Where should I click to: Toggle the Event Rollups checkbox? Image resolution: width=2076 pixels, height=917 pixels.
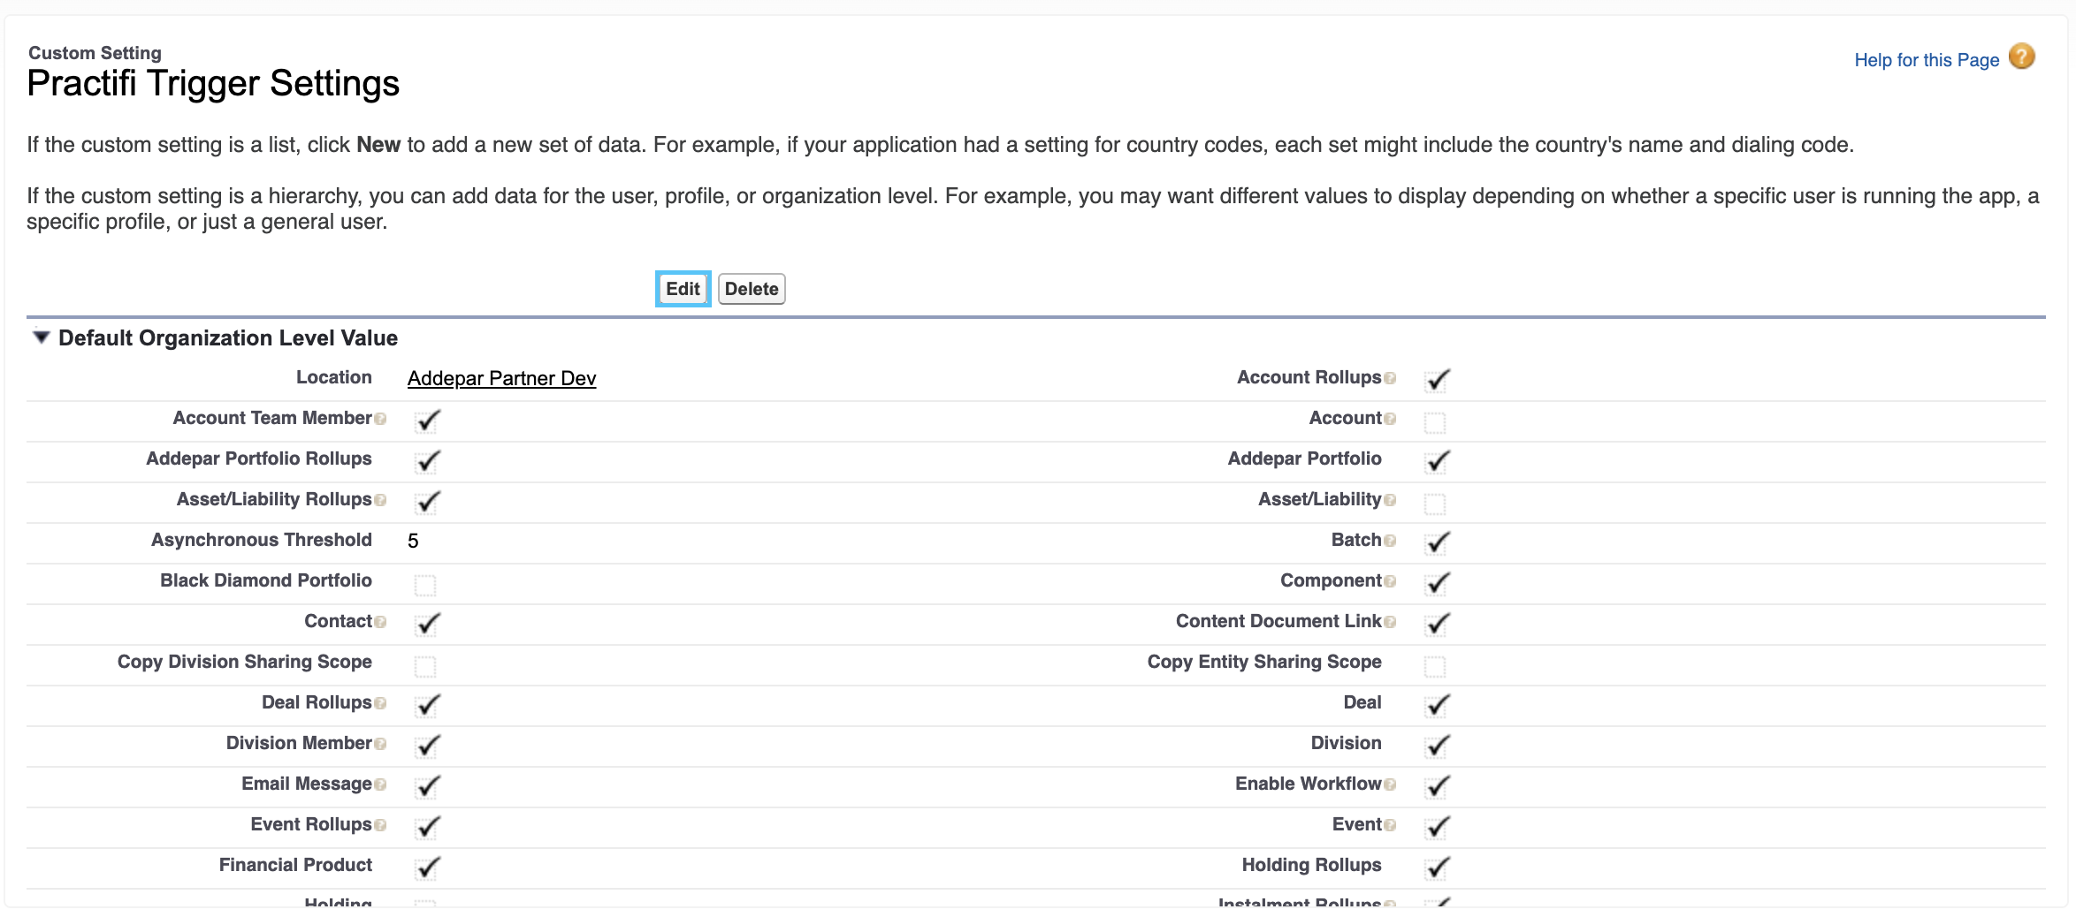[427, 827]
